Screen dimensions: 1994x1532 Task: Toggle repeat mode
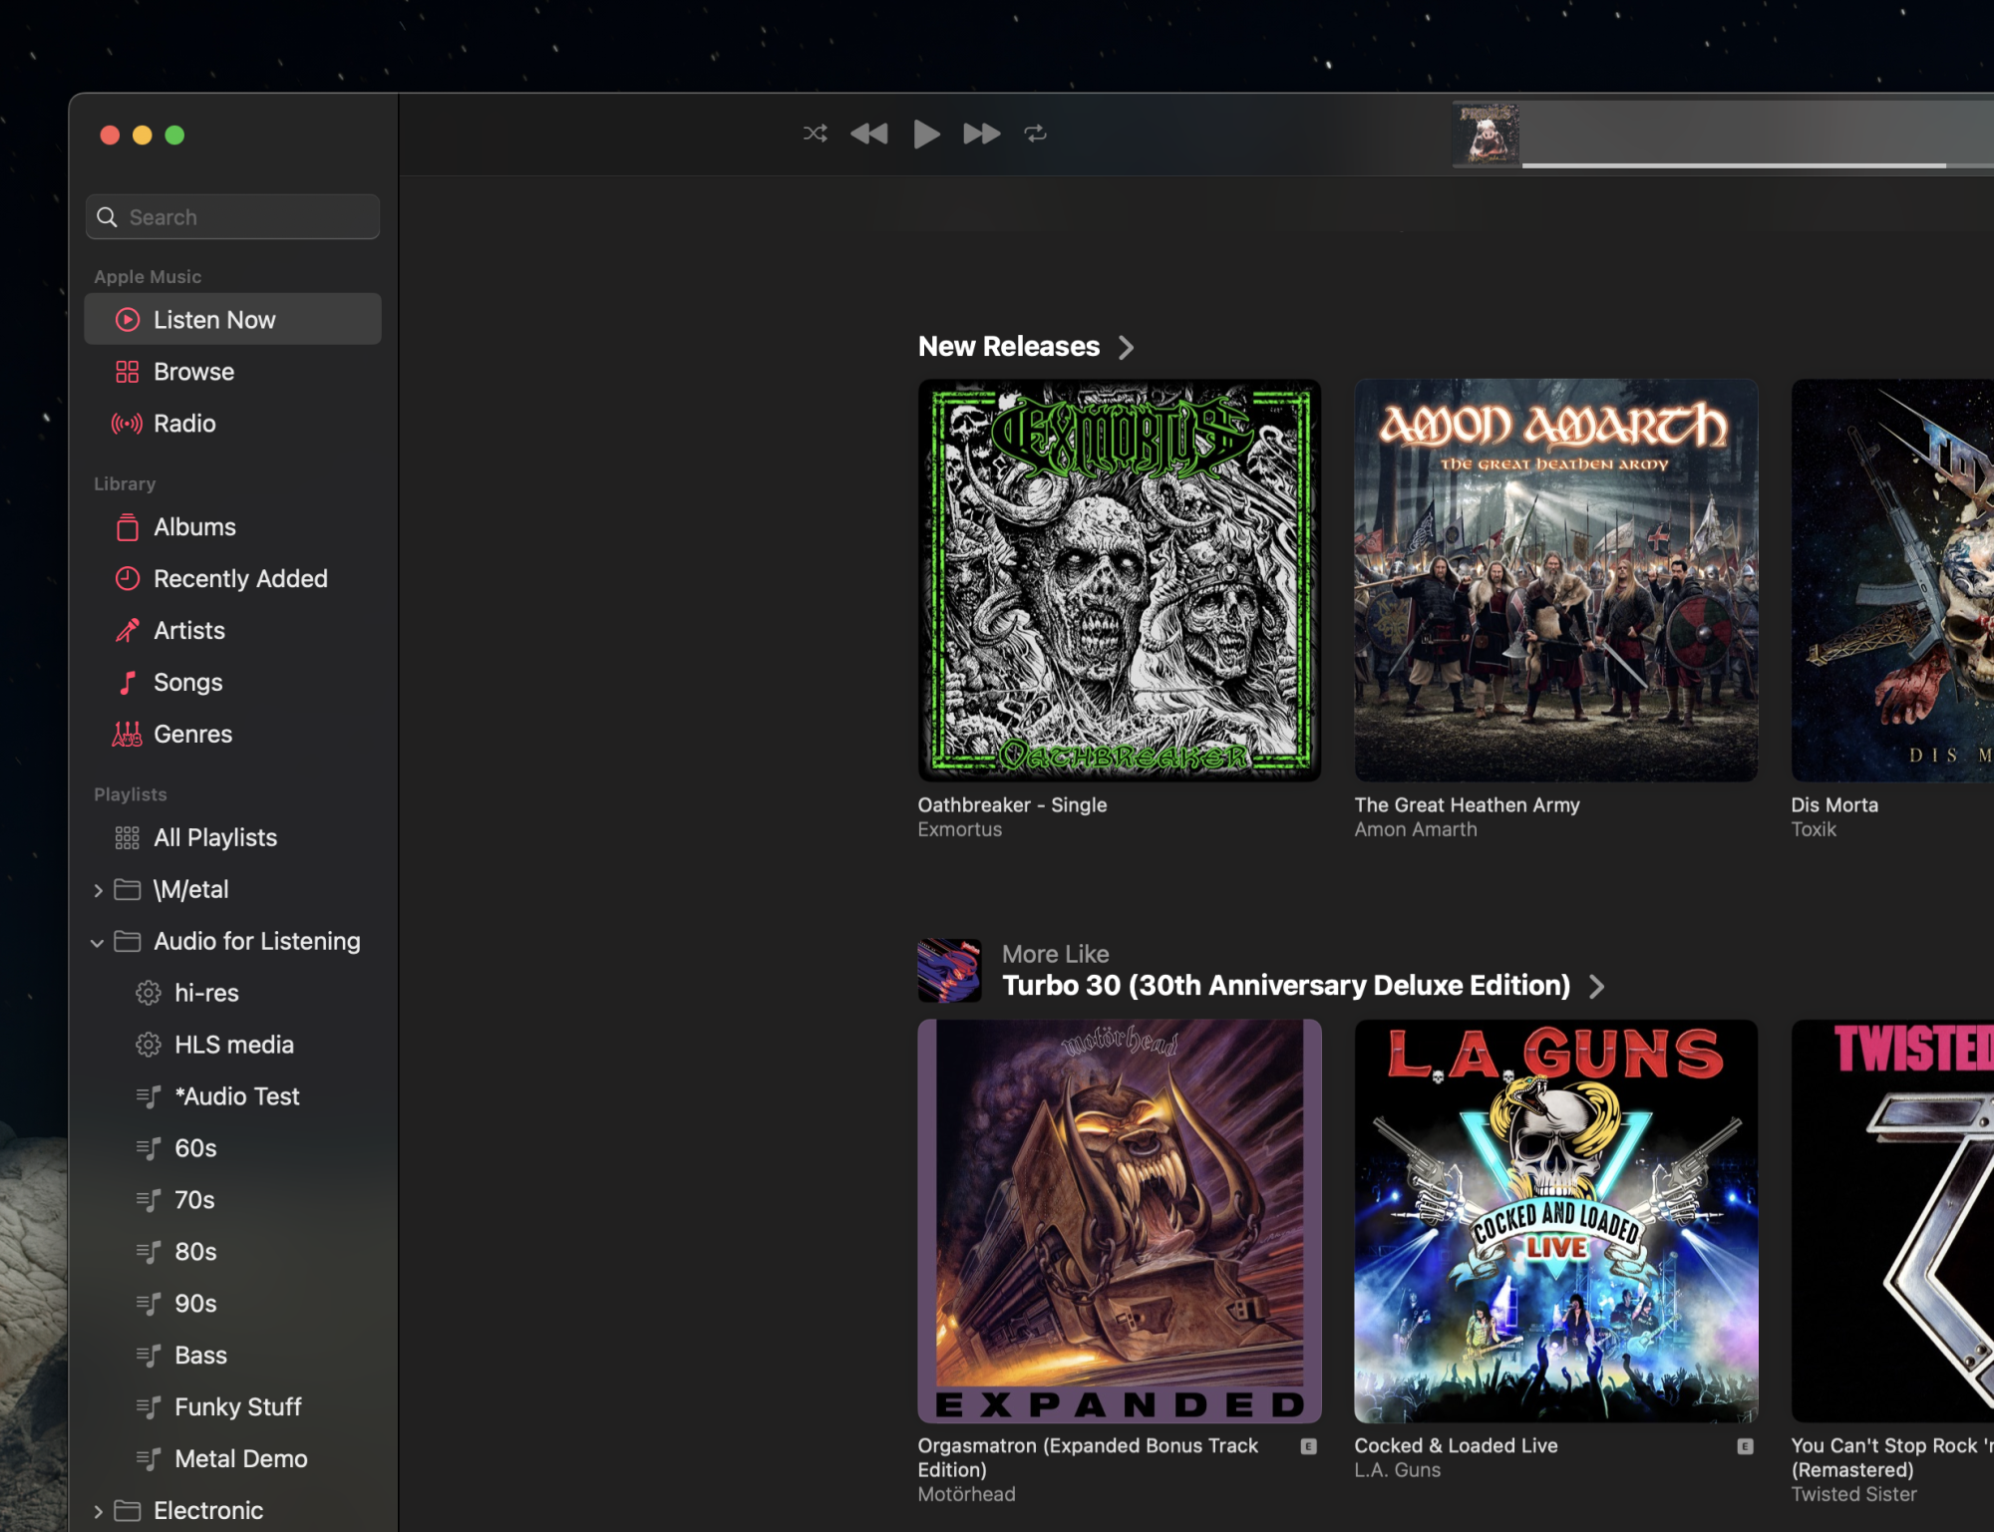tap(1035, 134)
